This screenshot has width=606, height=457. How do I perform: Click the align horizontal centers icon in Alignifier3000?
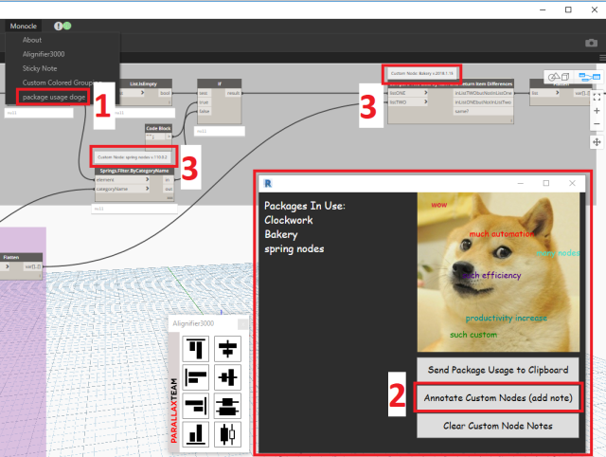[x=227, y=348]
